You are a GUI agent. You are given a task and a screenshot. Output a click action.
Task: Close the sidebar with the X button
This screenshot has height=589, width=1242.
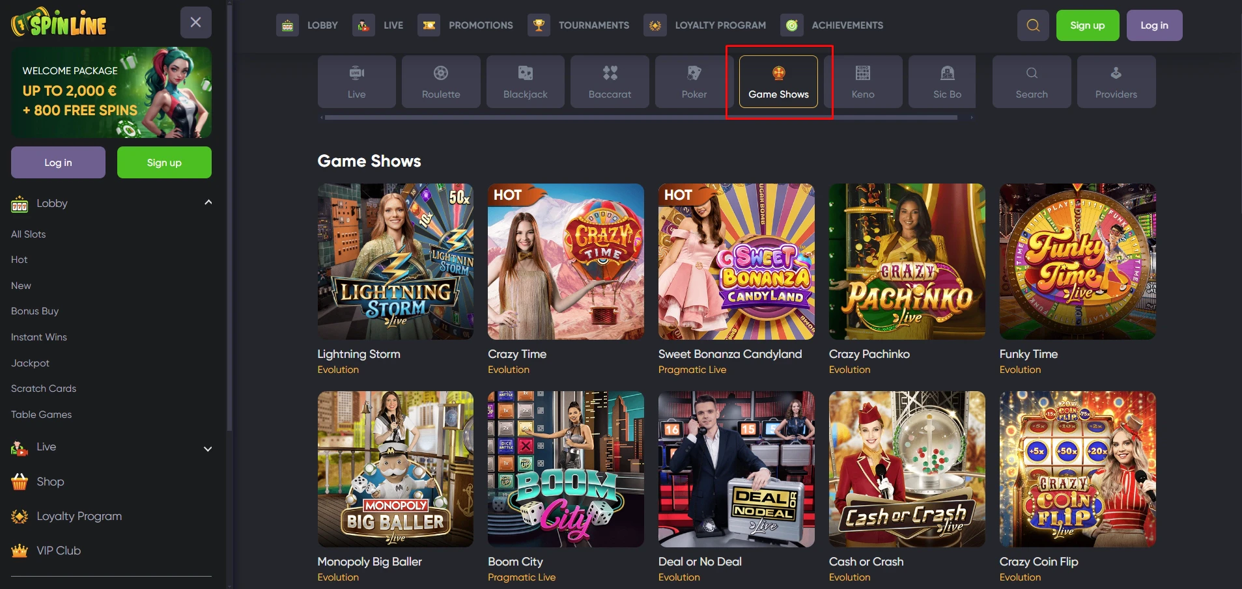(x=195, y=22)
